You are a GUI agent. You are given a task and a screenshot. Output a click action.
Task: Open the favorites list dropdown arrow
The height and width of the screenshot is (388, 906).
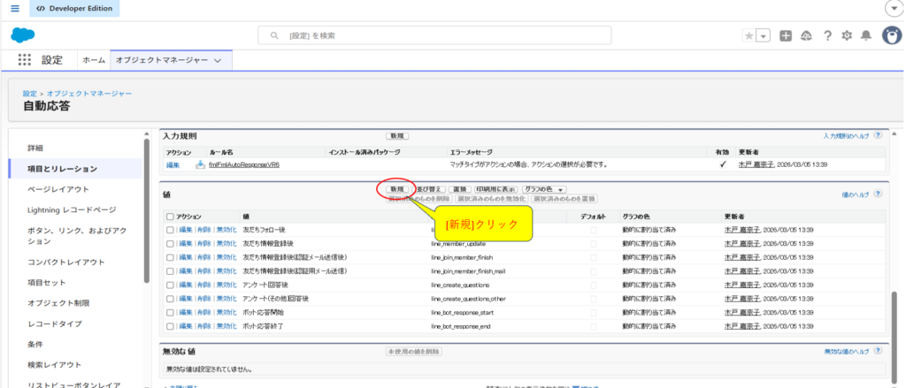(x=763, y=35)
